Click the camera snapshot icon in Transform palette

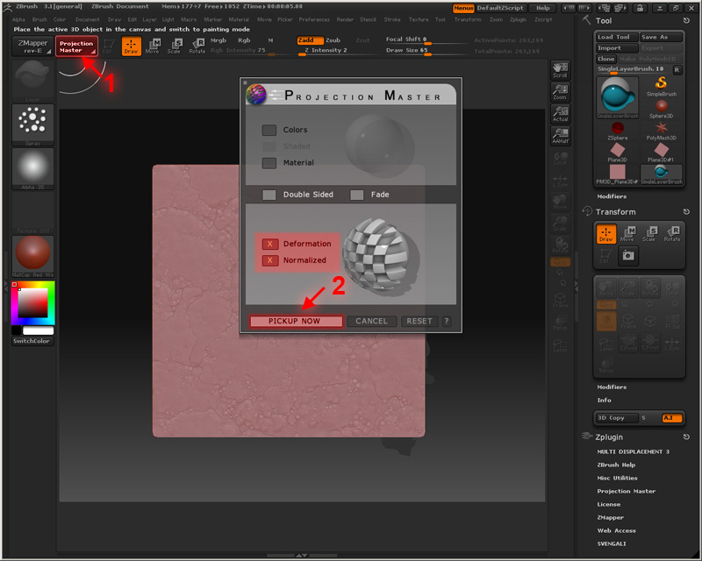pos(628,255)
